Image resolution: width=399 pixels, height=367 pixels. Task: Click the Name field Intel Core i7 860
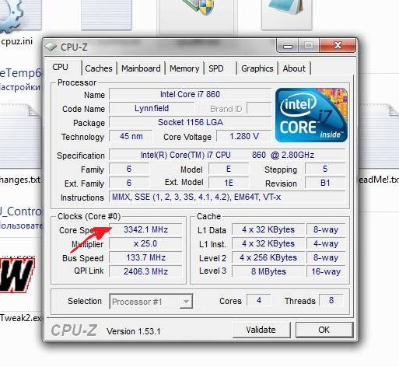190,94
